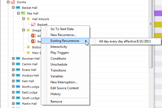Click the Dorms building icon
The image size is (162, 108).
point(13,2)
